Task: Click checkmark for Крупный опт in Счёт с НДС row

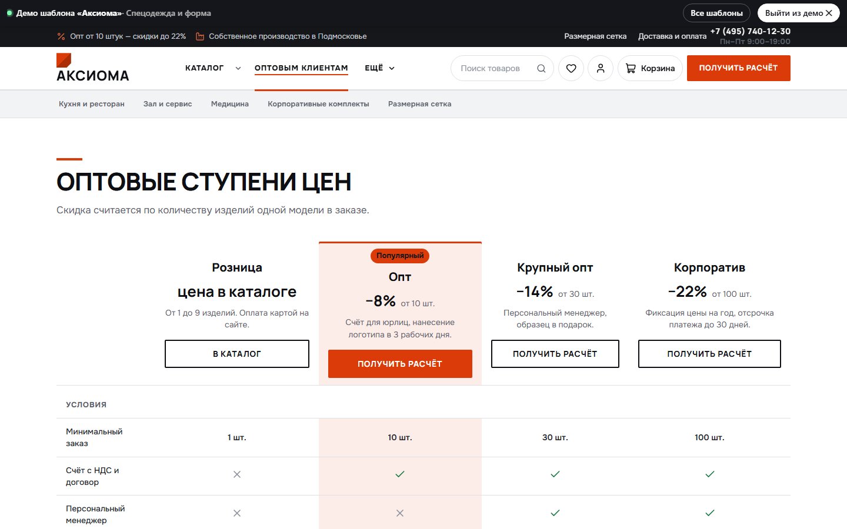Action: click(x=555, y=474)
